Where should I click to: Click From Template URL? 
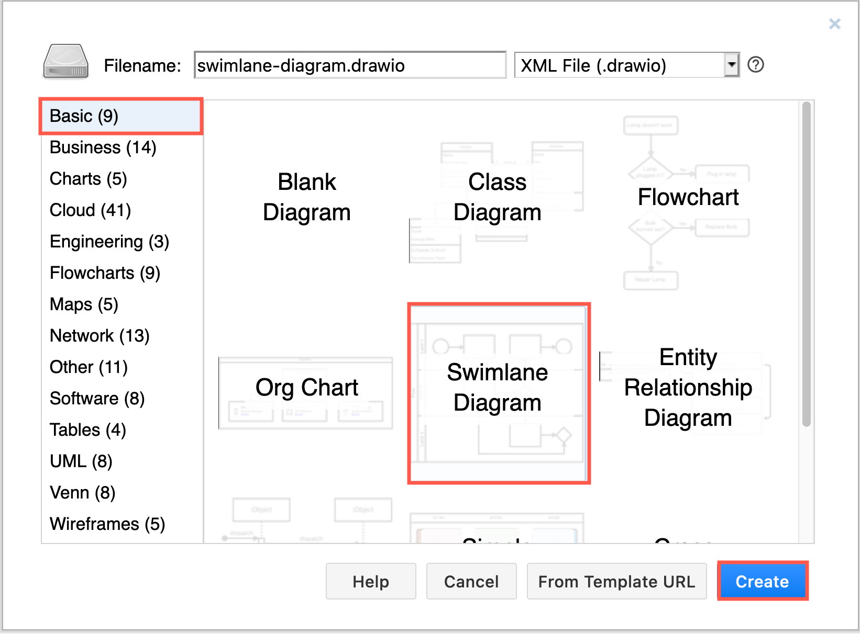pyautogui.click(x=616, y=581)
